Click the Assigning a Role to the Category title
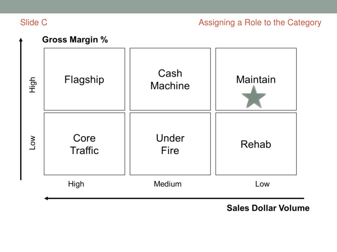Viewport: 337px width, 252px height. [x=260, y=23]
